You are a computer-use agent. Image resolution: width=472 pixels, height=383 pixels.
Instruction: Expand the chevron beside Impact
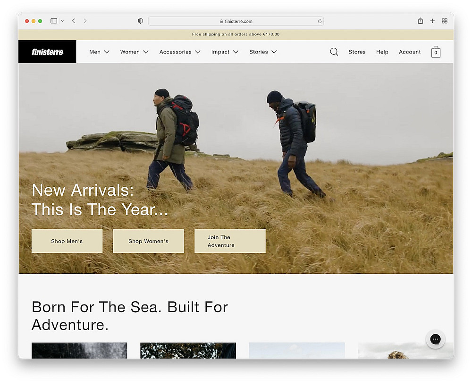(x=236, y=52)
